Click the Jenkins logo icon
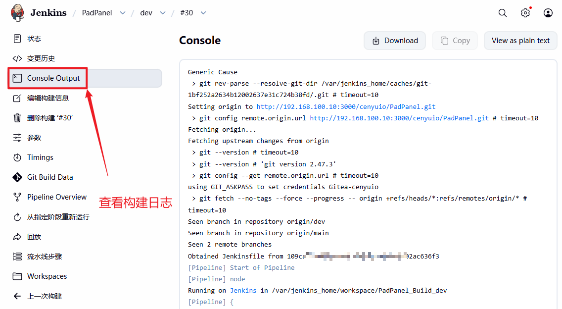562x309 pixels. [x=17, y=13]
